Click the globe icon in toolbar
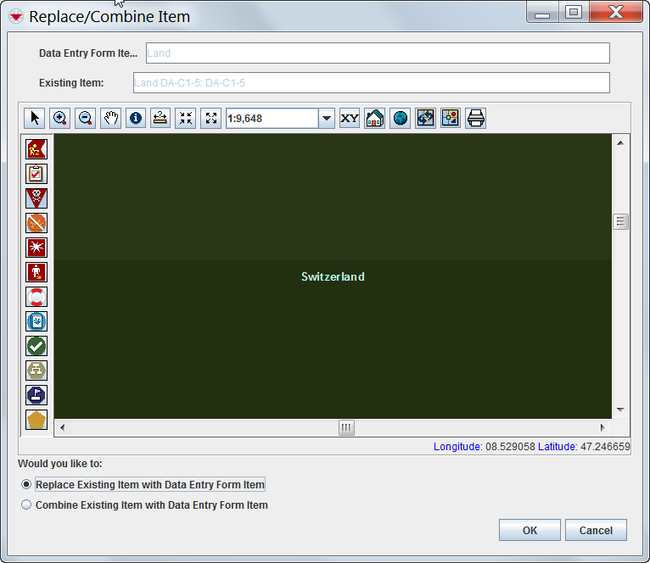This screenshot has width=650, height=563. point(401,119)
